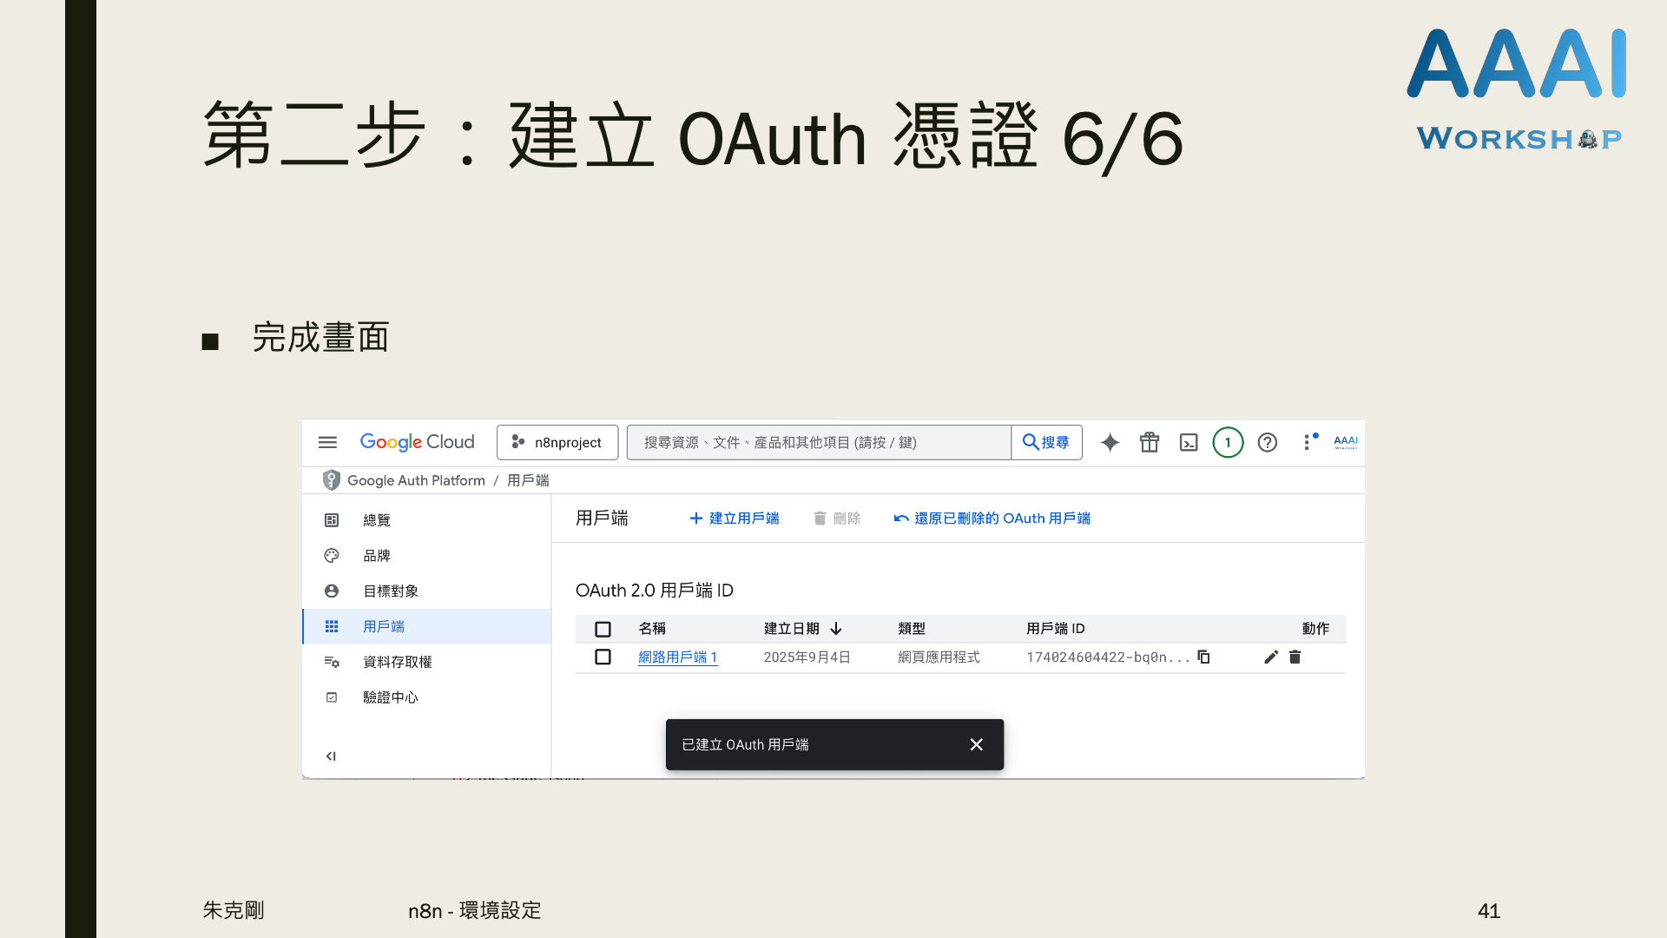Collapse the left sidebar panel
The image size is (1667, 938).
[331, 756]
